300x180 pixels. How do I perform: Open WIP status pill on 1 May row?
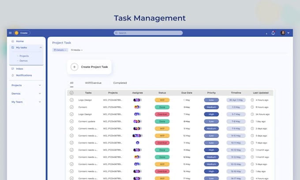click(162, 100)
